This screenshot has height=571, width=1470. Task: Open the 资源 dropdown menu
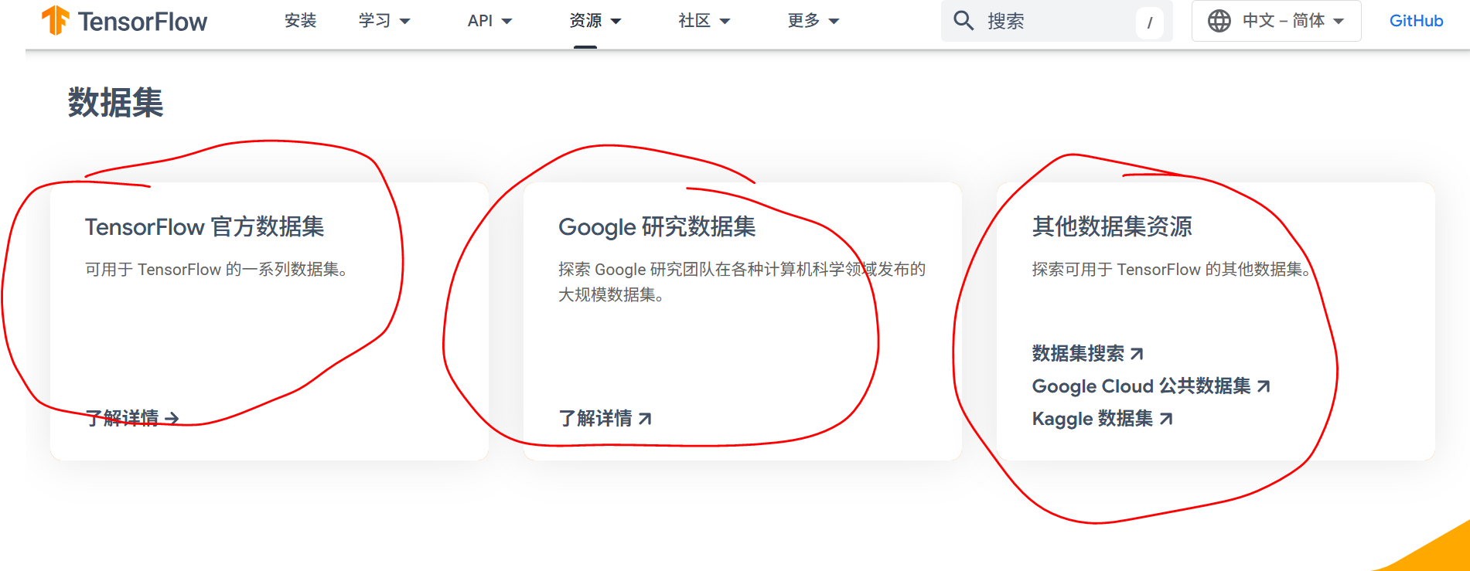(595, 21)
